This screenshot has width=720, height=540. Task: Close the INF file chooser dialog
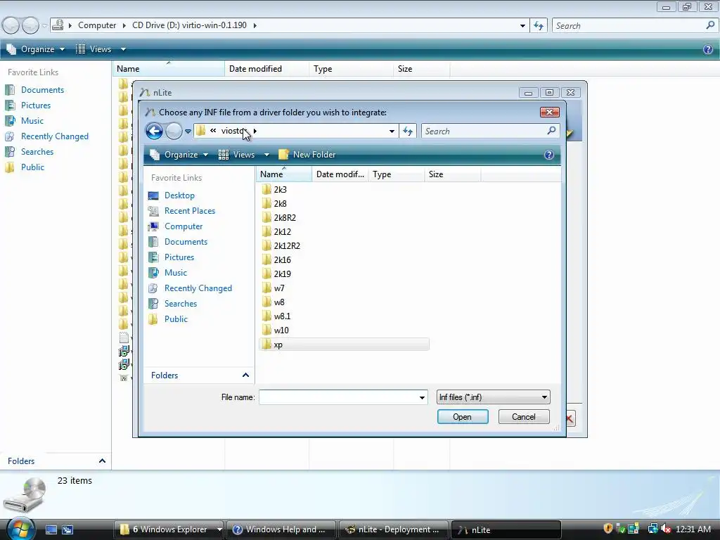tap(550, 112)
